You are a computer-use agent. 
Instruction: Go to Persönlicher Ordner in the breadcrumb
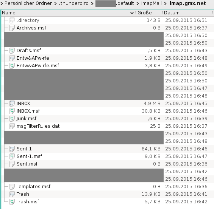tap(28, 3)
